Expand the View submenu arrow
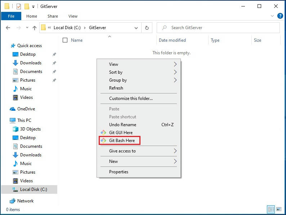 (175, 64)
